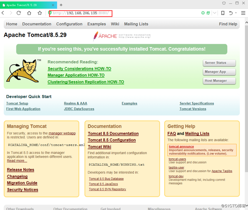The width and height of the screenshot is (248, 210).
Task: Open Mailing Lists in the nav bar
Action: [136, 24]
